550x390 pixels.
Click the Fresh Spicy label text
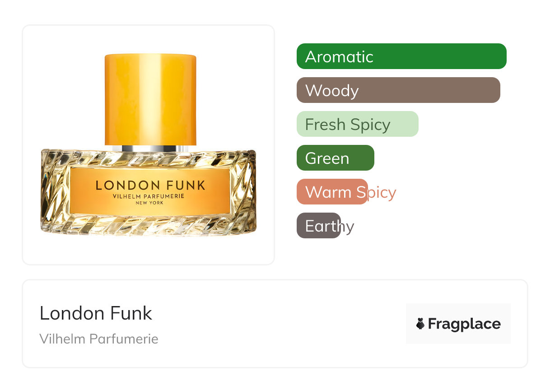(348, 124)
